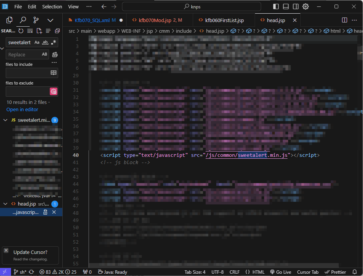Open a new search editor
Viewport: 363px width, 276px height.
click(39, 31)
